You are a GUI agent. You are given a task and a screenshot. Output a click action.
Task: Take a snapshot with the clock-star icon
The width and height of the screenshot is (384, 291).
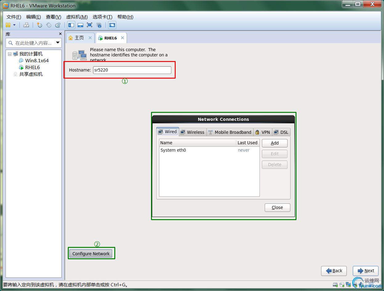point(39,25)
